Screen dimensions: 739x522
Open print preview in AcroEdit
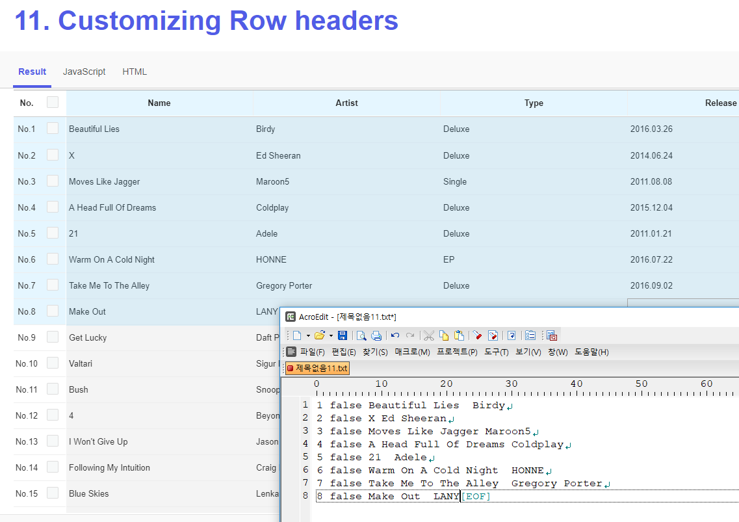[x=363, y=335]
